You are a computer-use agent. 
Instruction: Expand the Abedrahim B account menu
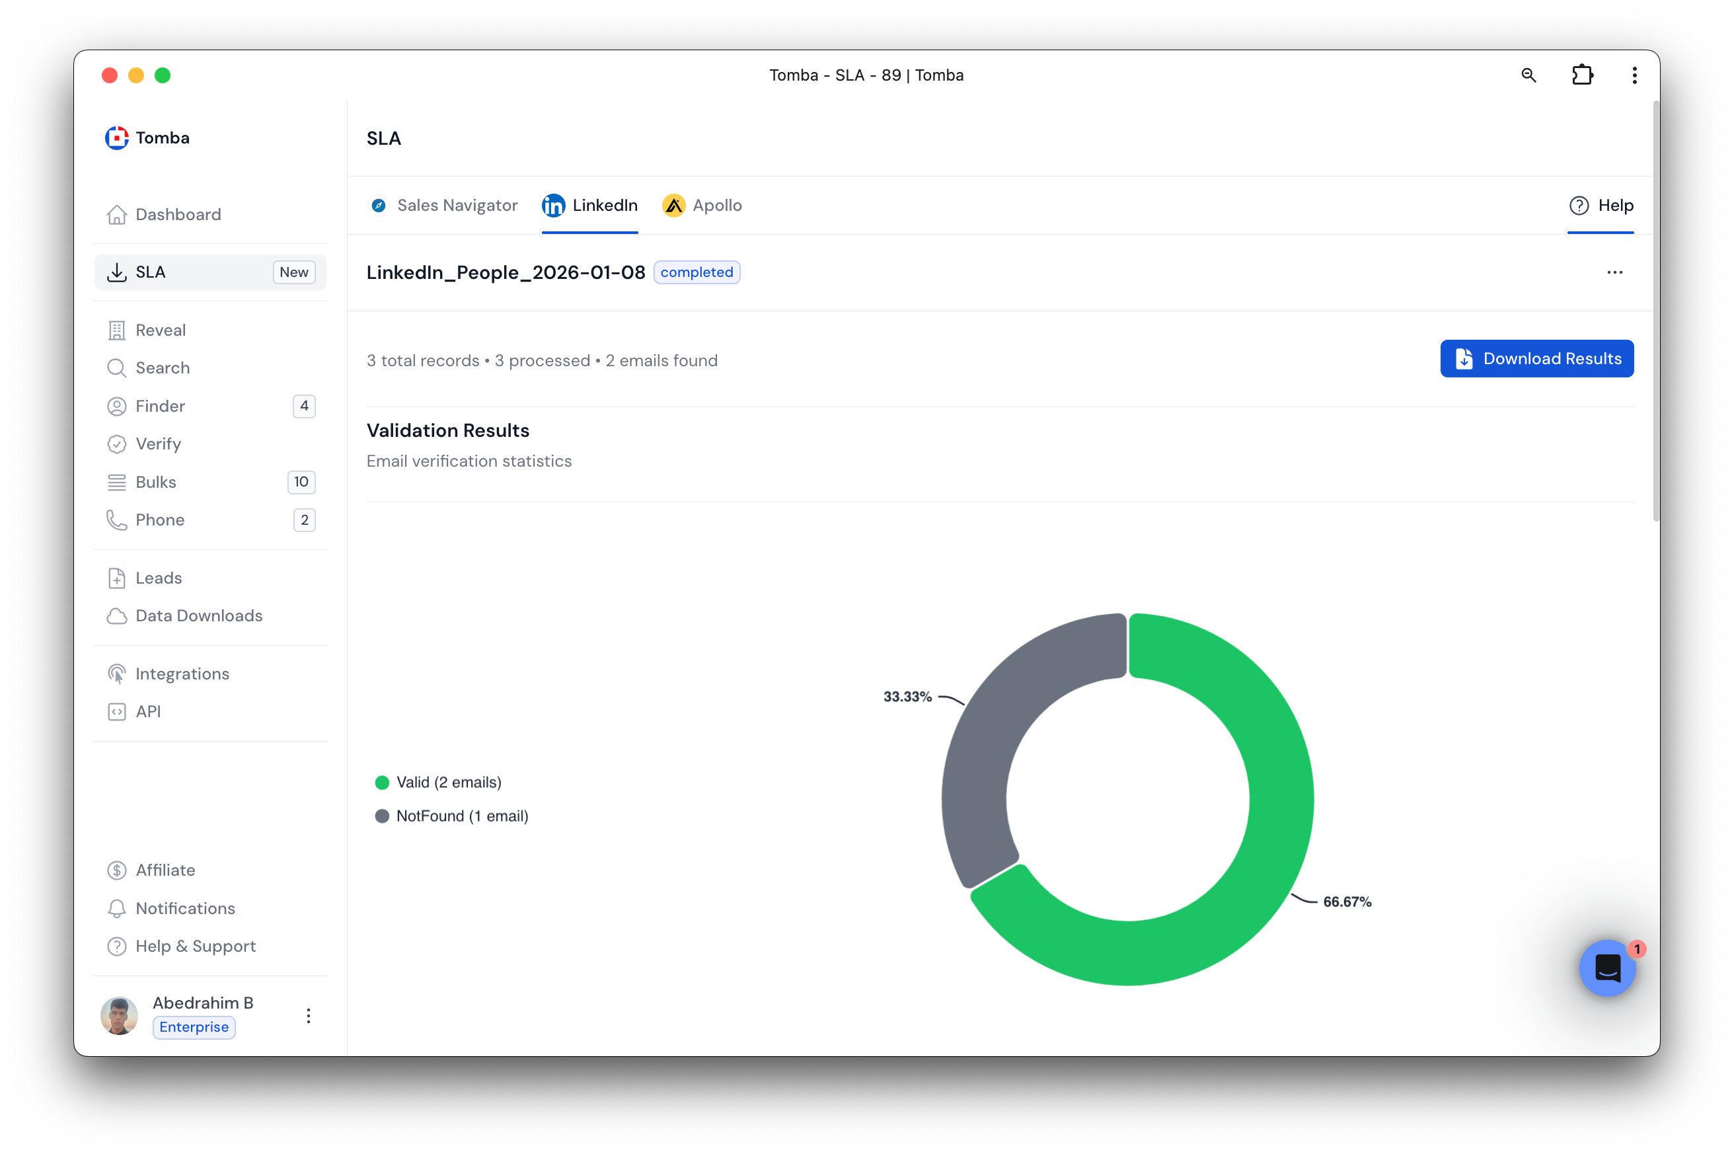click(x=308, y=1016)
